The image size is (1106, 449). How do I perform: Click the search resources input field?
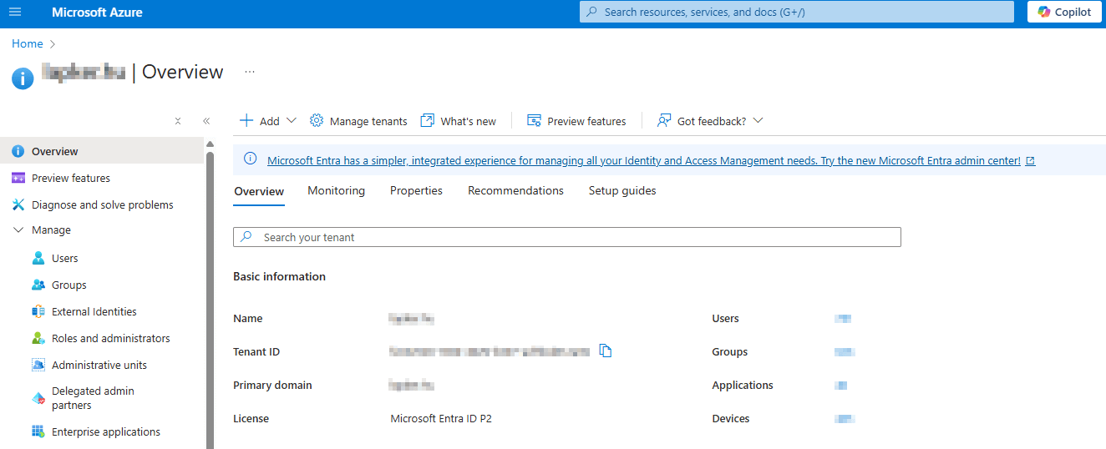[x=796, y=12]
